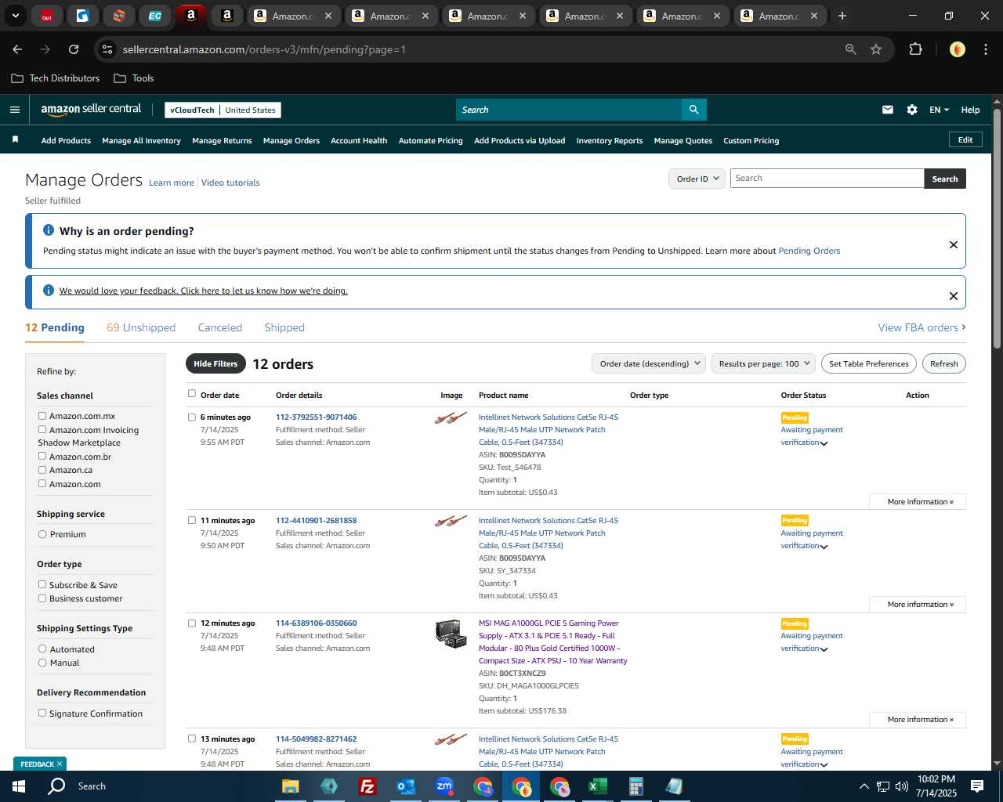Open the browser zoom magnifier icon
The height and width of the screenshot is (802, 1003).
coord(850,49)
